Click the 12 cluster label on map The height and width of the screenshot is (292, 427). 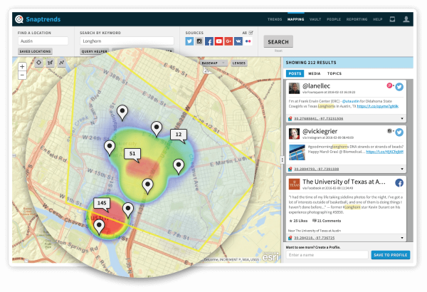pyautogui.click(x=179, y=134)
